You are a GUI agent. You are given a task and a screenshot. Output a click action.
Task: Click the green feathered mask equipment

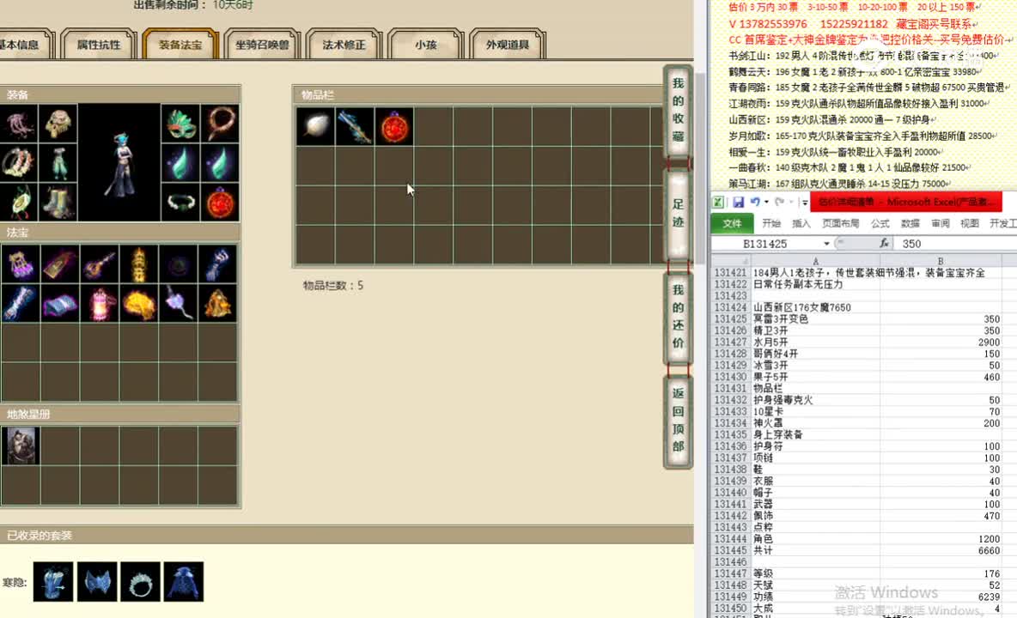tap(180, 124)
